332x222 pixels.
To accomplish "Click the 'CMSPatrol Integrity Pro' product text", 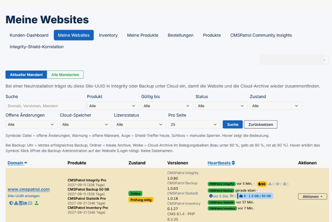I will (87, 180).
